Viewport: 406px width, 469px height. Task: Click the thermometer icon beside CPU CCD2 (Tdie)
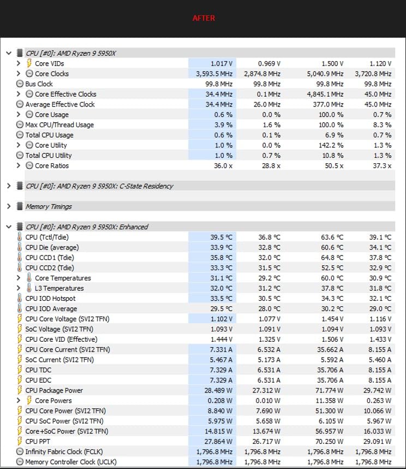coord(20,268)
